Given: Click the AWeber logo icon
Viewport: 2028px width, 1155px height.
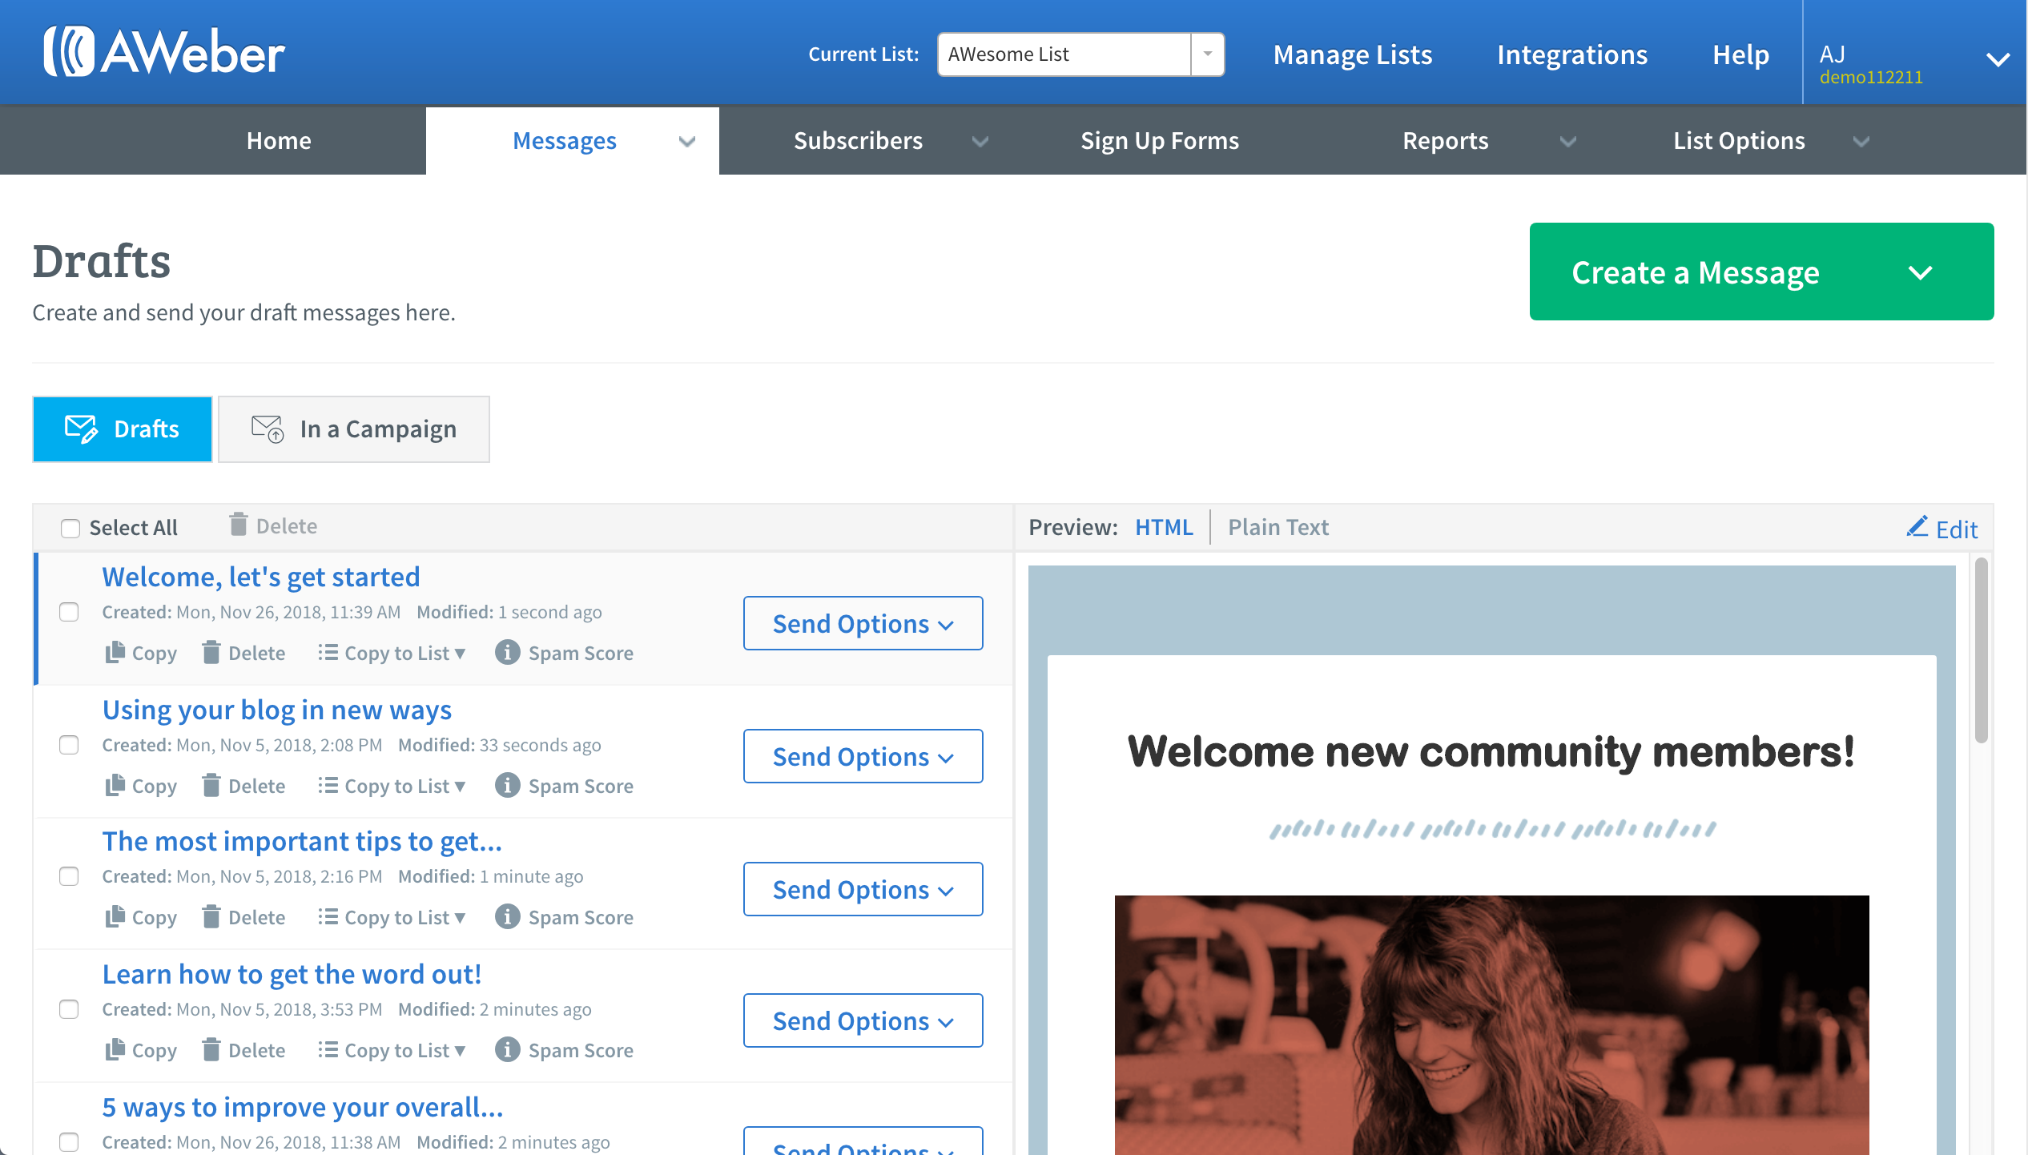Looking at the screenshot, I should (69, 52).
